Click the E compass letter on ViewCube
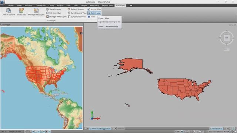Screen dimensions: 237x133 (233, 38)
